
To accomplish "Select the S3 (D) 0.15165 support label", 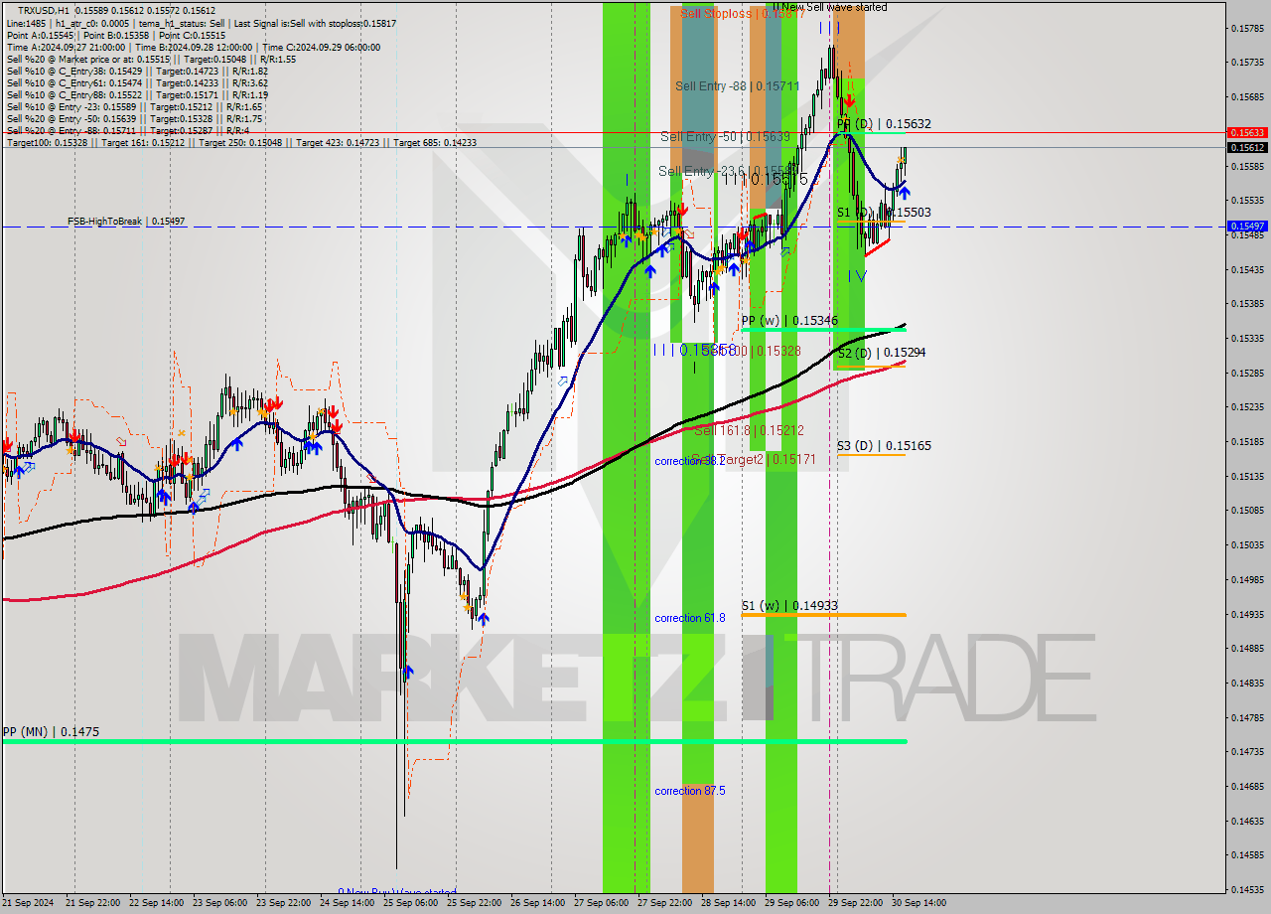I will coord(884,446).
